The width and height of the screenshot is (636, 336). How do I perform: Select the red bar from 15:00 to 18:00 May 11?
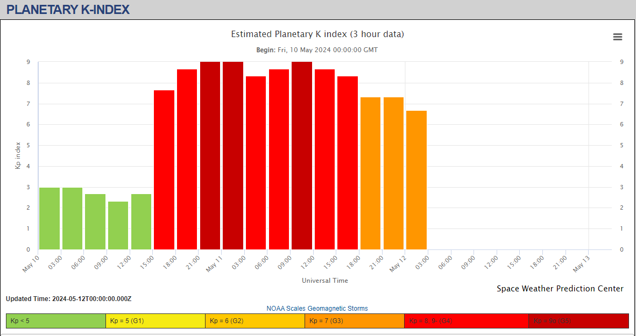point(348,163)
